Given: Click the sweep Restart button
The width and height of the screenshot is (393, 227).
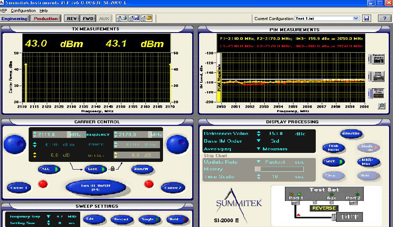Looking at the screenshot, I should 121,219.
